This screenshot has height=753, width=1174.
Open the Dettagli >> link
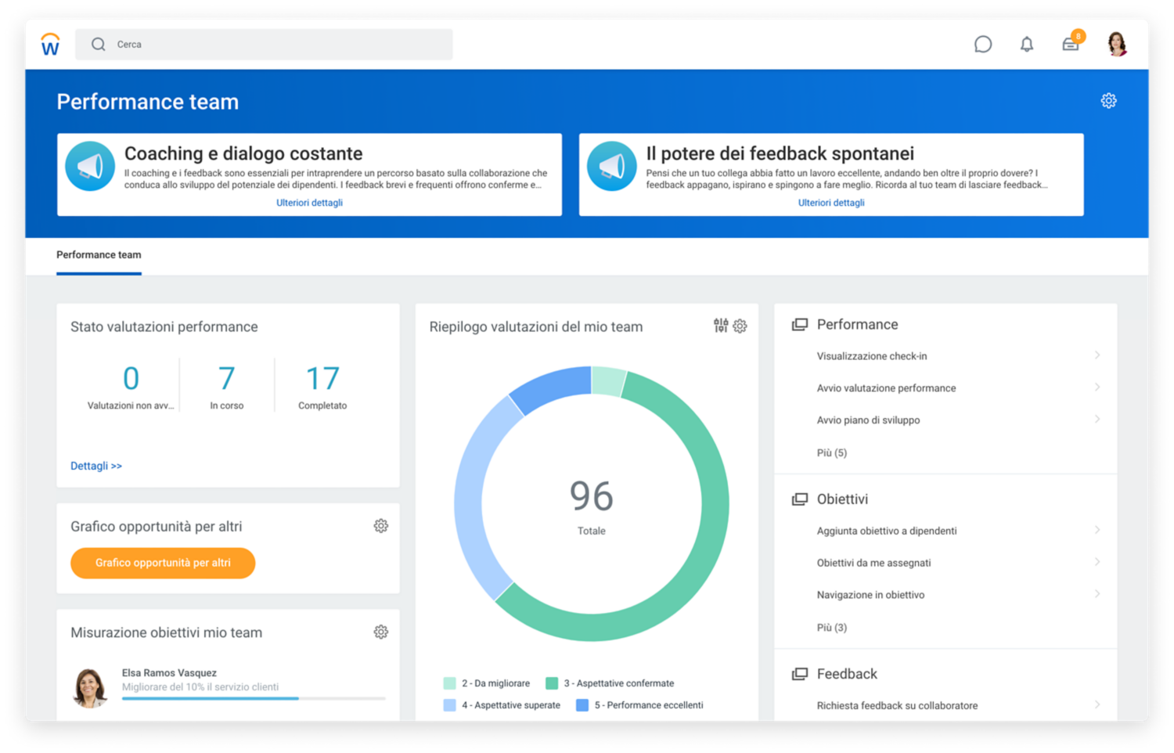click(96, 466)
